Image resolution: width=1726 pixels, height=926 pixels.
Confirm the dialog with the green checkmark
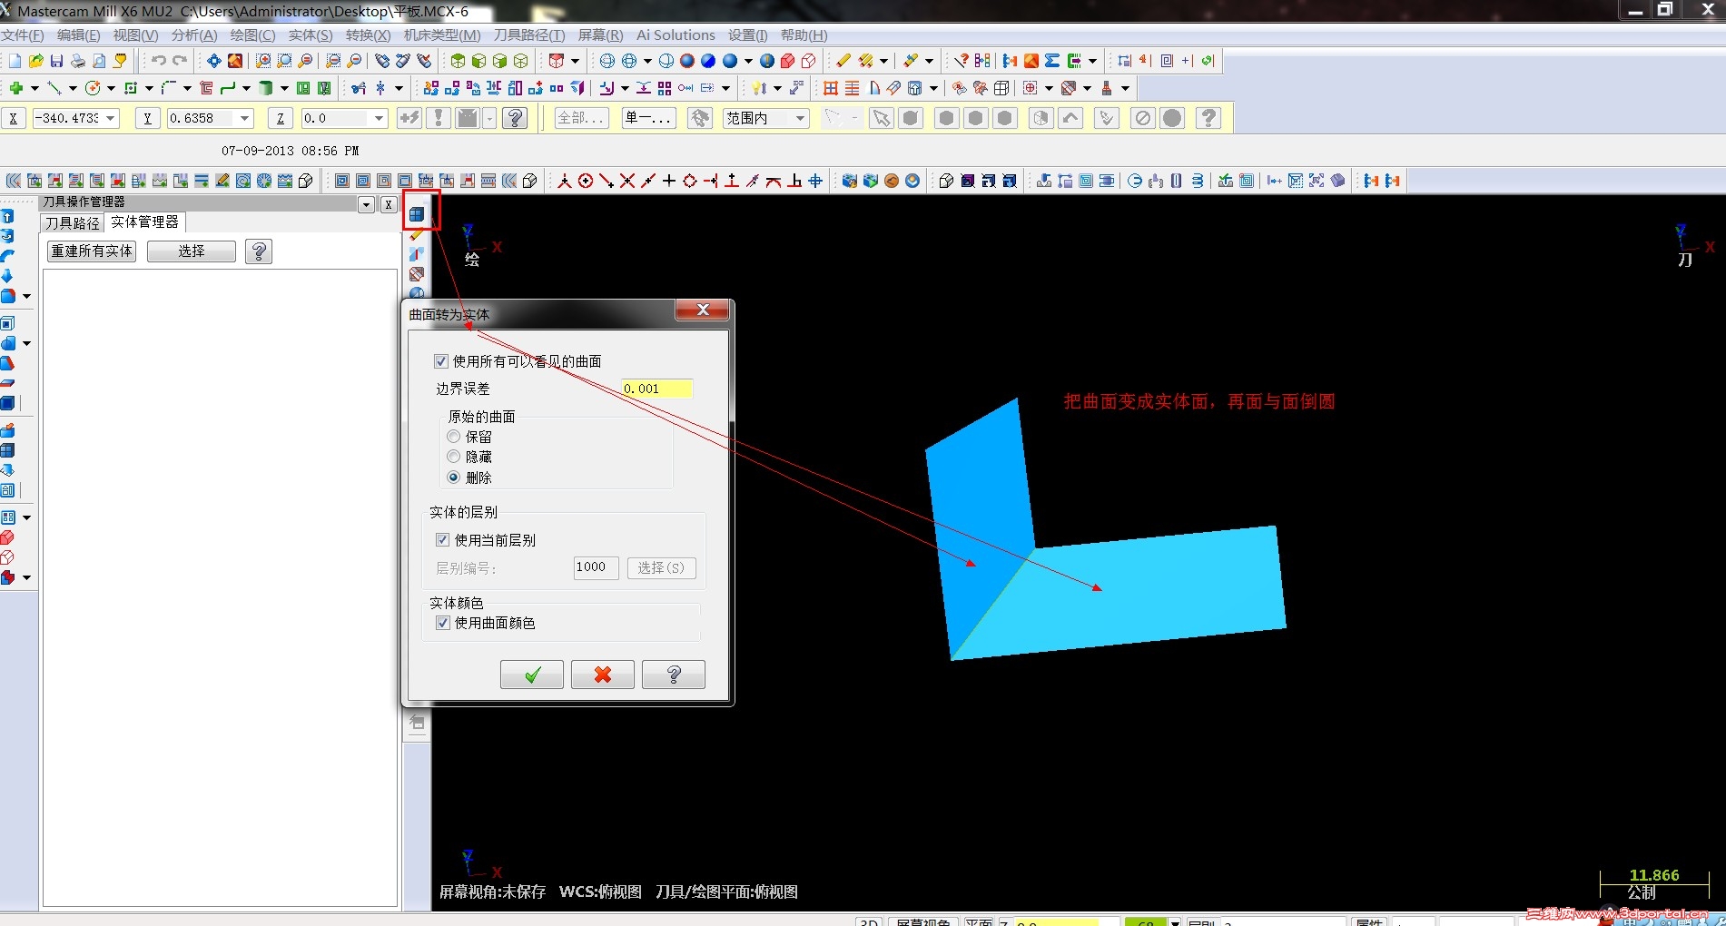pyautogui.click(x=532, y=675)
